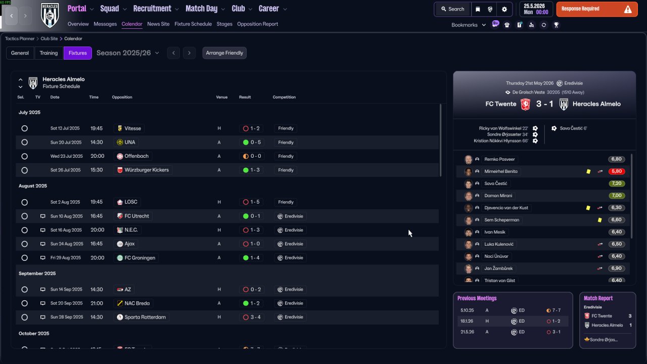Click the 25.5.2026 date and time display
This screenshot has height=364, width=647.
click(536, 9)
